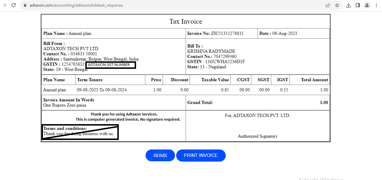Image resolution: width=382 pixels, height=180 pixels.
Task: Click the Tax Invoice heading
Action: point(186,22)
